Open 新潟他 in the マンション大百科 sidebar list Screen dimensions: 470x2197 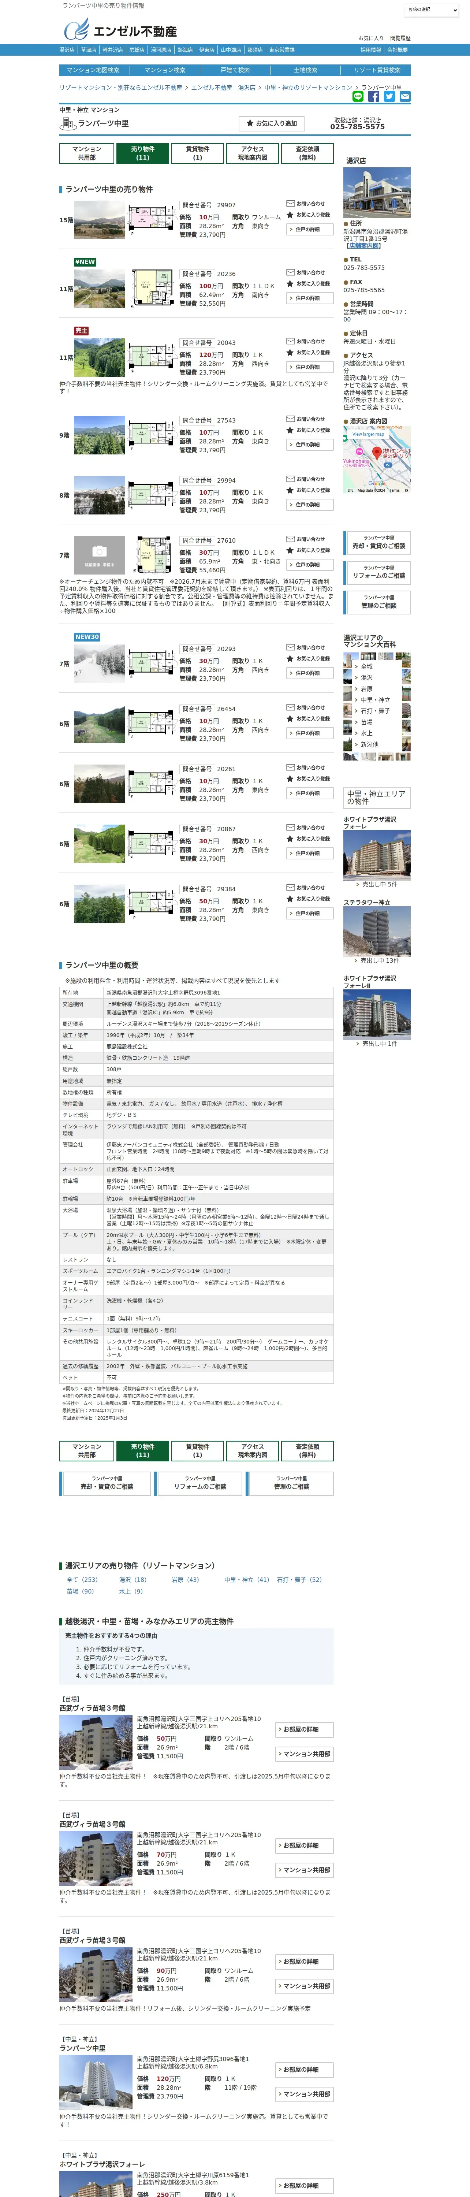tap(369, 744)
